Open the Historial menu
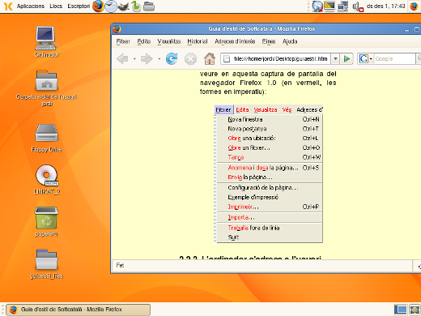Viewport: 421px width, 316px height. [198, 41]
